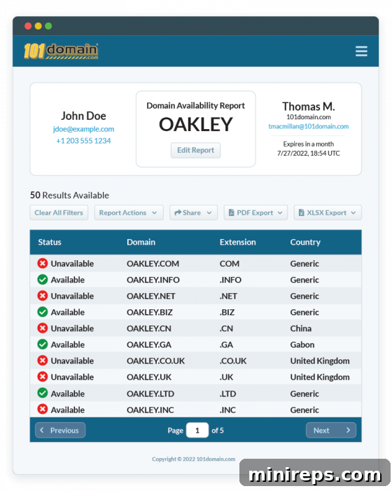Click the John Doe contact name
The width and height of the screenshot is (392, 491).
click(x=83, y=116)
